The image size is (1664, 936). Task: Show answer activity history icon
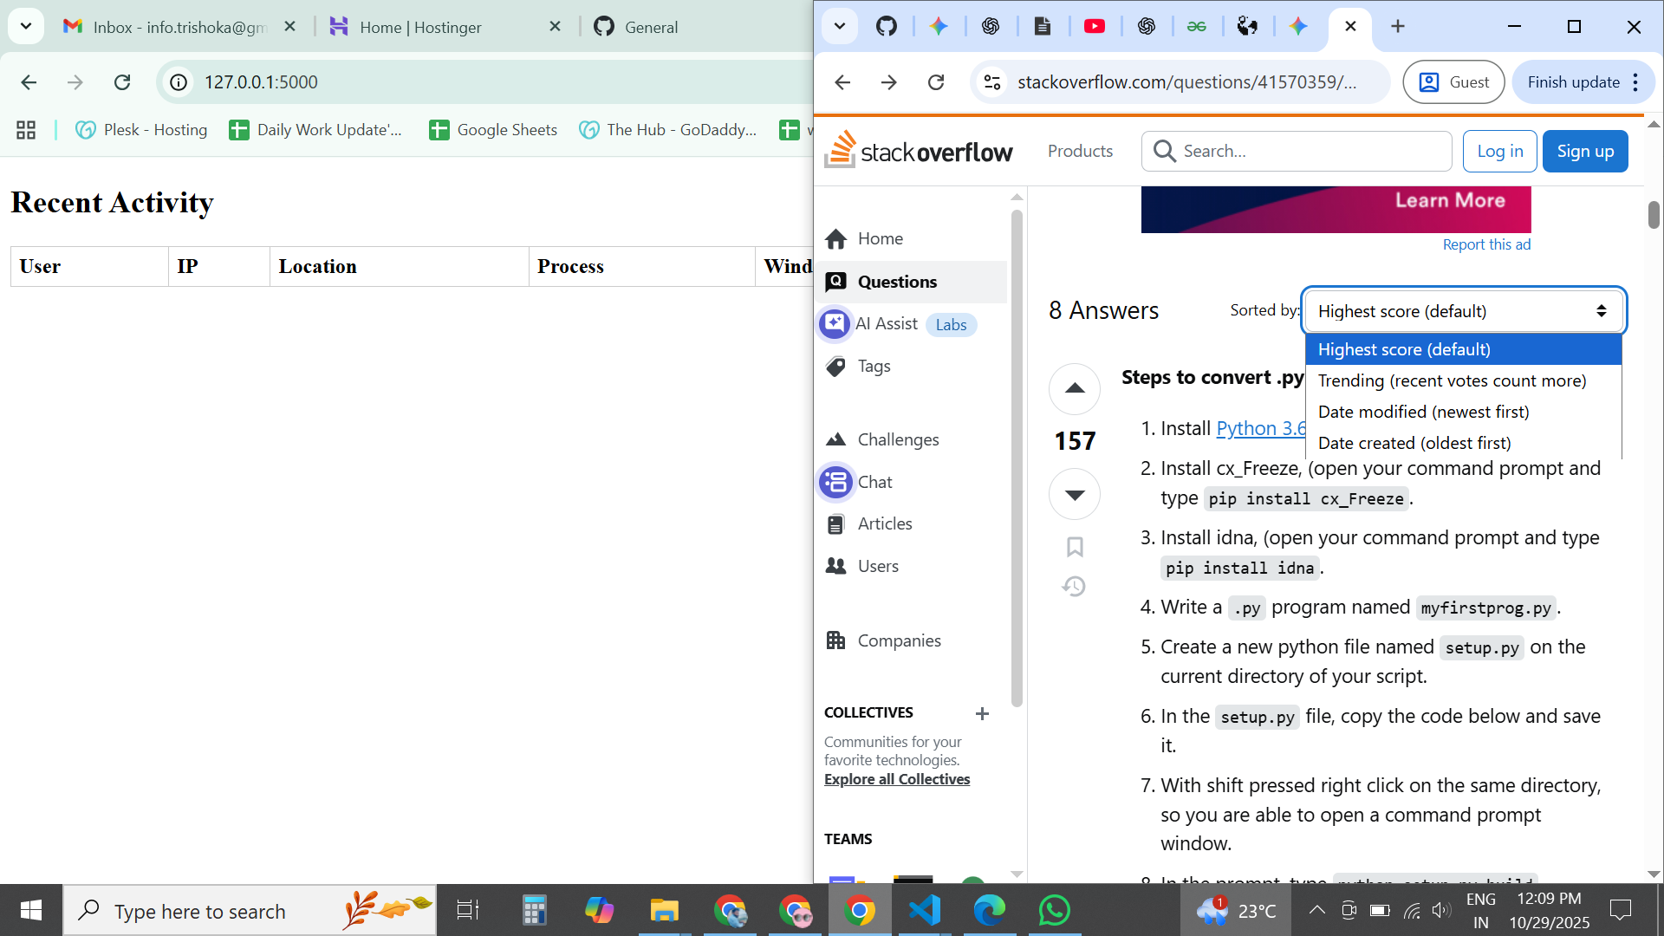pyautogui.click(x=1074, y=587)
